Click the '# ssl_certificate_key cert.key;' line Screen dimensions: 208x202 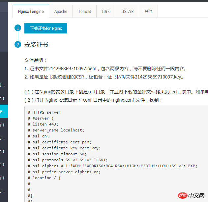click(64, 148)
